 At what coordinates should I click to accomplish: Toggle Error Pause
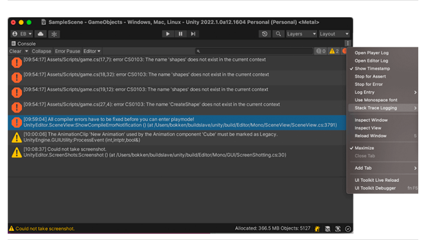67,51
